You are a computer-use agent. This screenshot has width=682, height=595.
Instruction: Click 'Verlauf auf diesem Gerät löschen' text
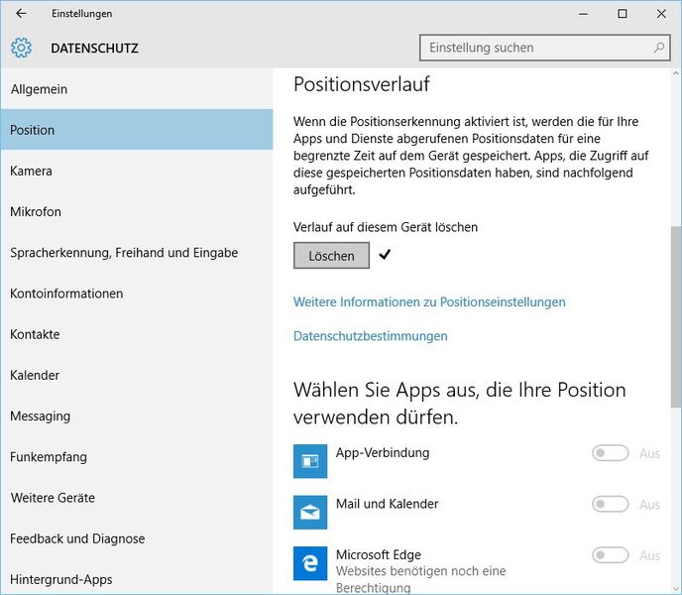tap(386, 227)
